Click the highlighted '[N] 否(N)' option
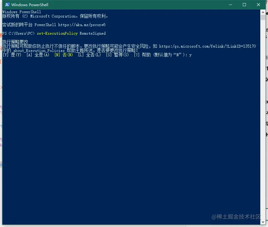This screenshot has height=227, width=268. [x=64, y=55]
